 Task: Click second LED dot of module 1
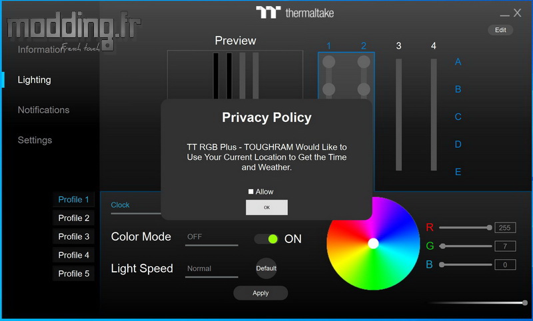(328, 89)
